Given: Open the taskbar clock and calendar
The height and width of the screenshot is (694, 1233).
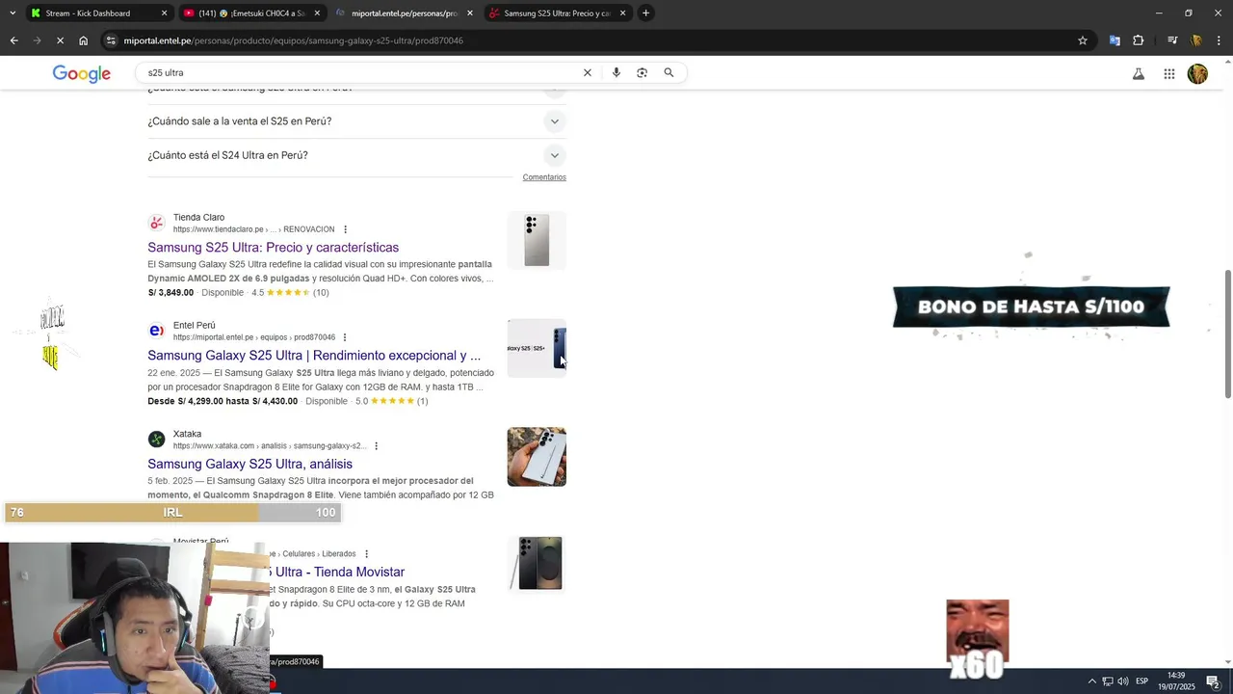Looking at the screenshot, I should [1176, 681].
